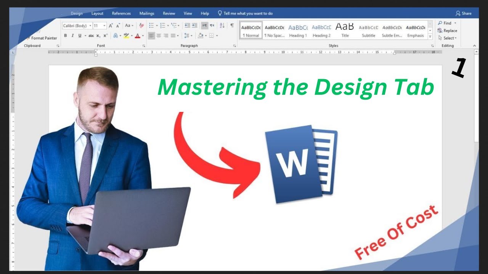The width and height of the screenshot is (488, 274).
Task: Open the Underline style dropdown arrow
Action: 85,36
